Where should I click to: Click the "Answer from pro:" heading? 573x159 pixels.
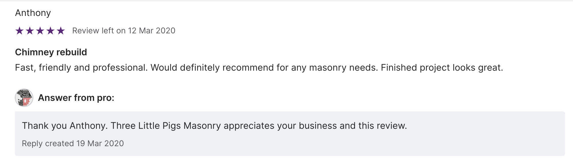76,98
